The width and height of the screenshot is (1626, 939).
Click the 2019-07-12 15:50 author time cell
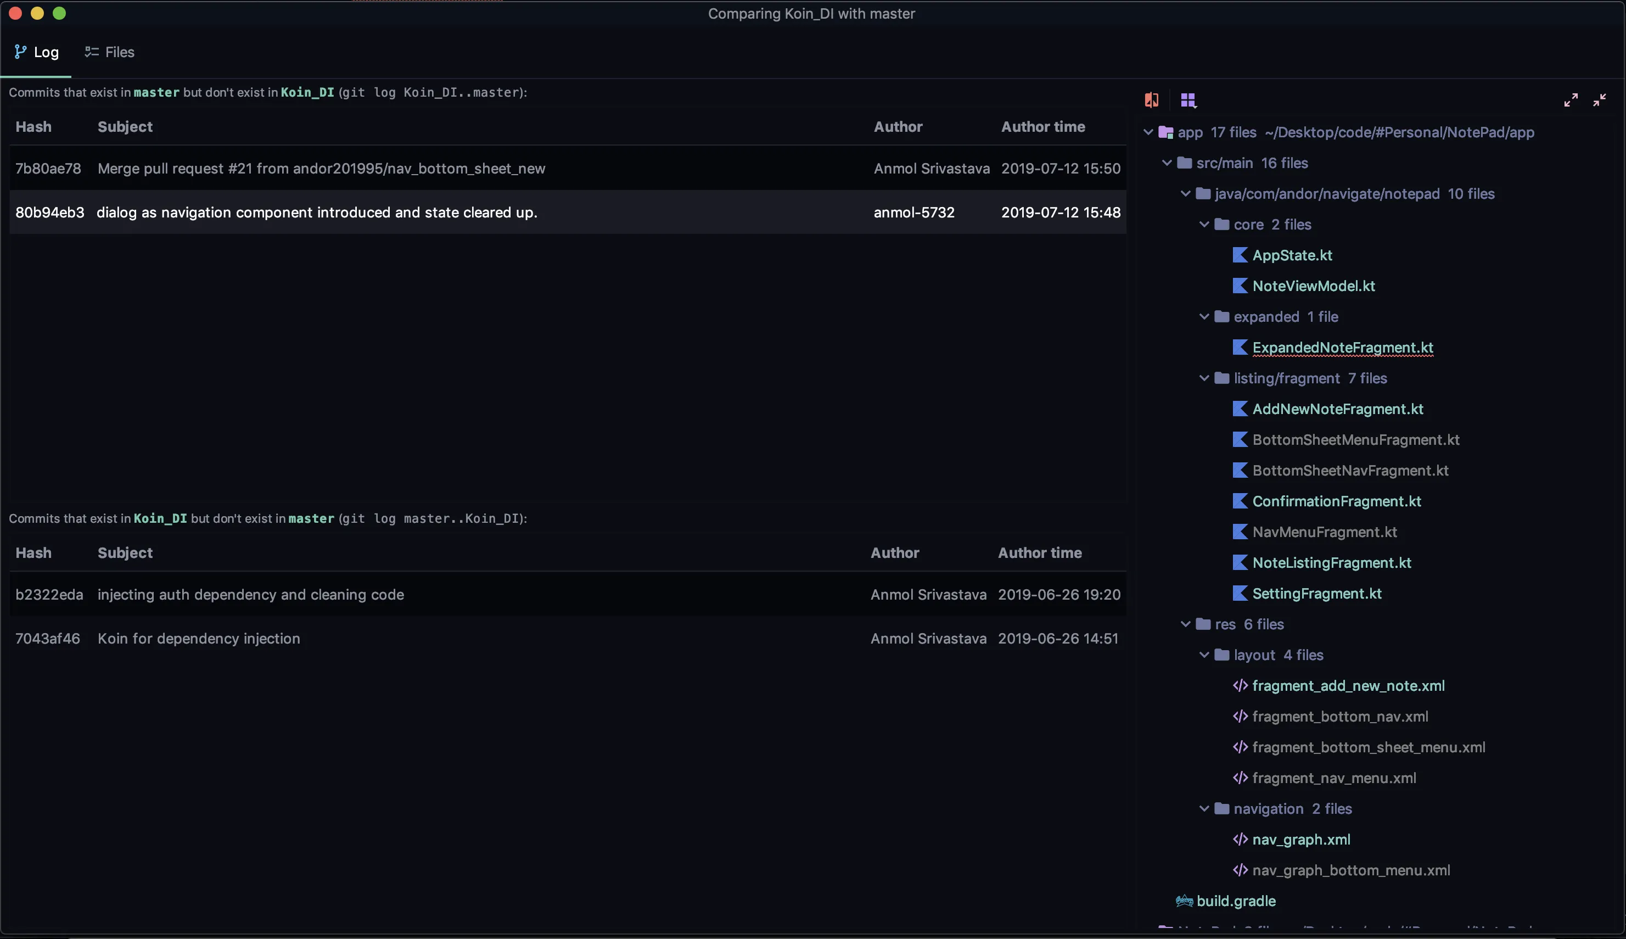pos(1061,169)
